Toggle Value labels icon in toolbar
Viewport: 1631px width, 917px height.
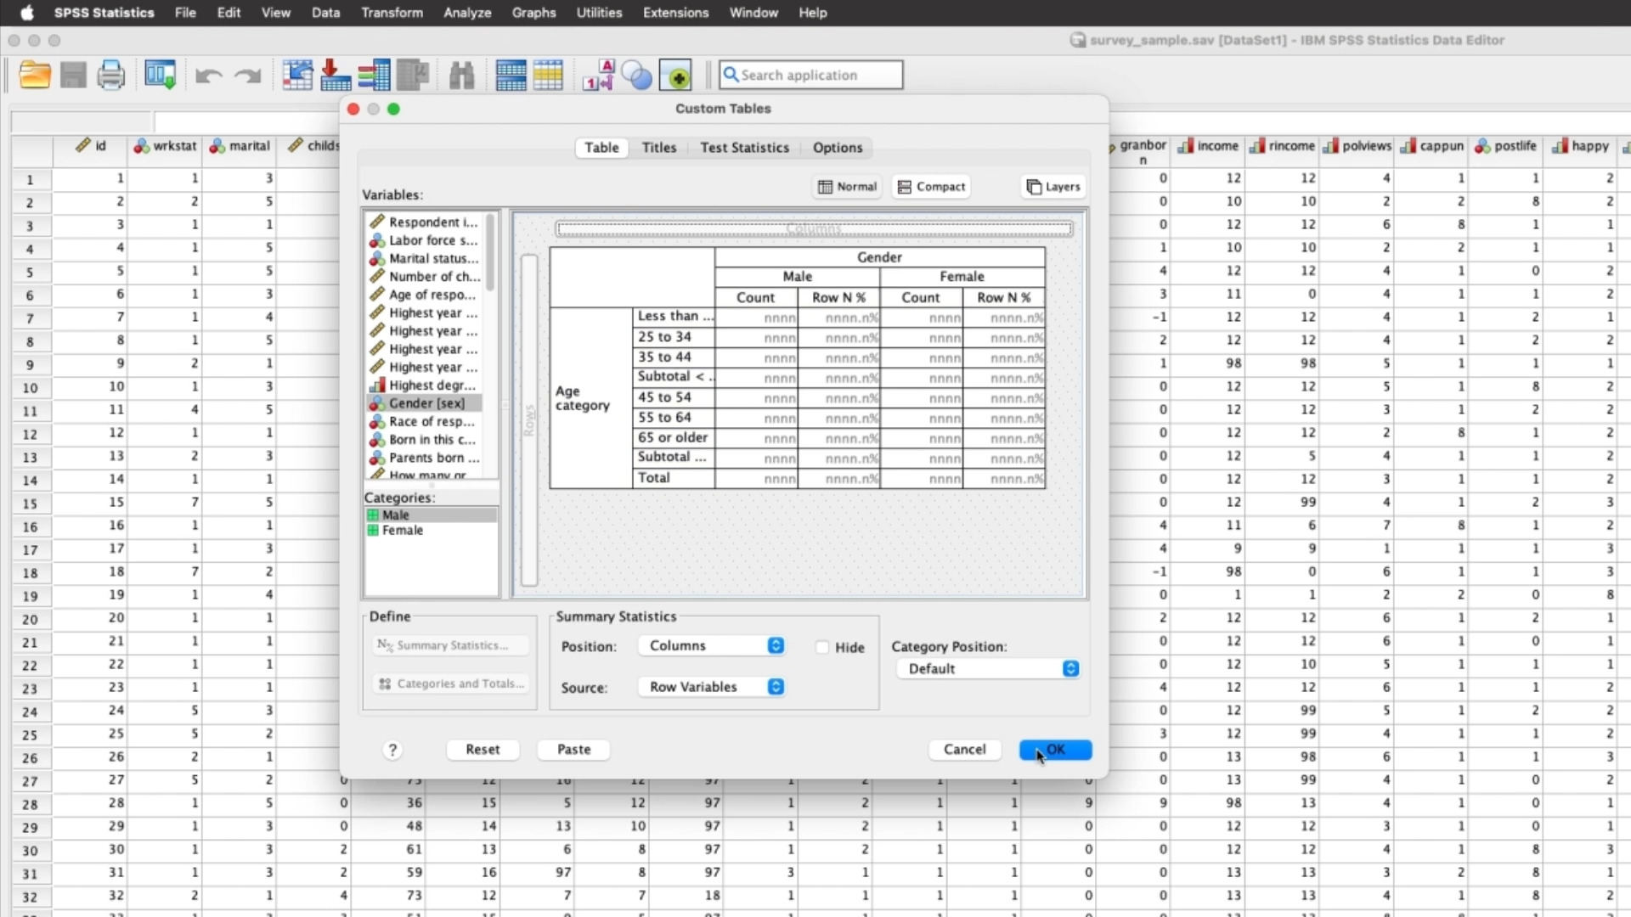pyautogui.click(x=598, y=75)
